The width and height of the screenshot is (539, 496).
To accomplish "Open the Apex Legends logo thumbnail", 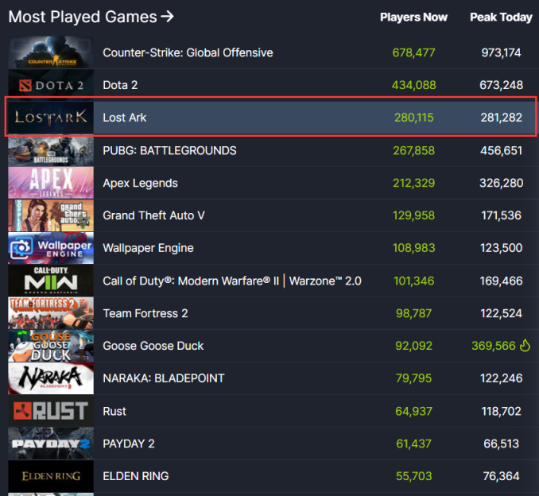I will click(51, 183).
